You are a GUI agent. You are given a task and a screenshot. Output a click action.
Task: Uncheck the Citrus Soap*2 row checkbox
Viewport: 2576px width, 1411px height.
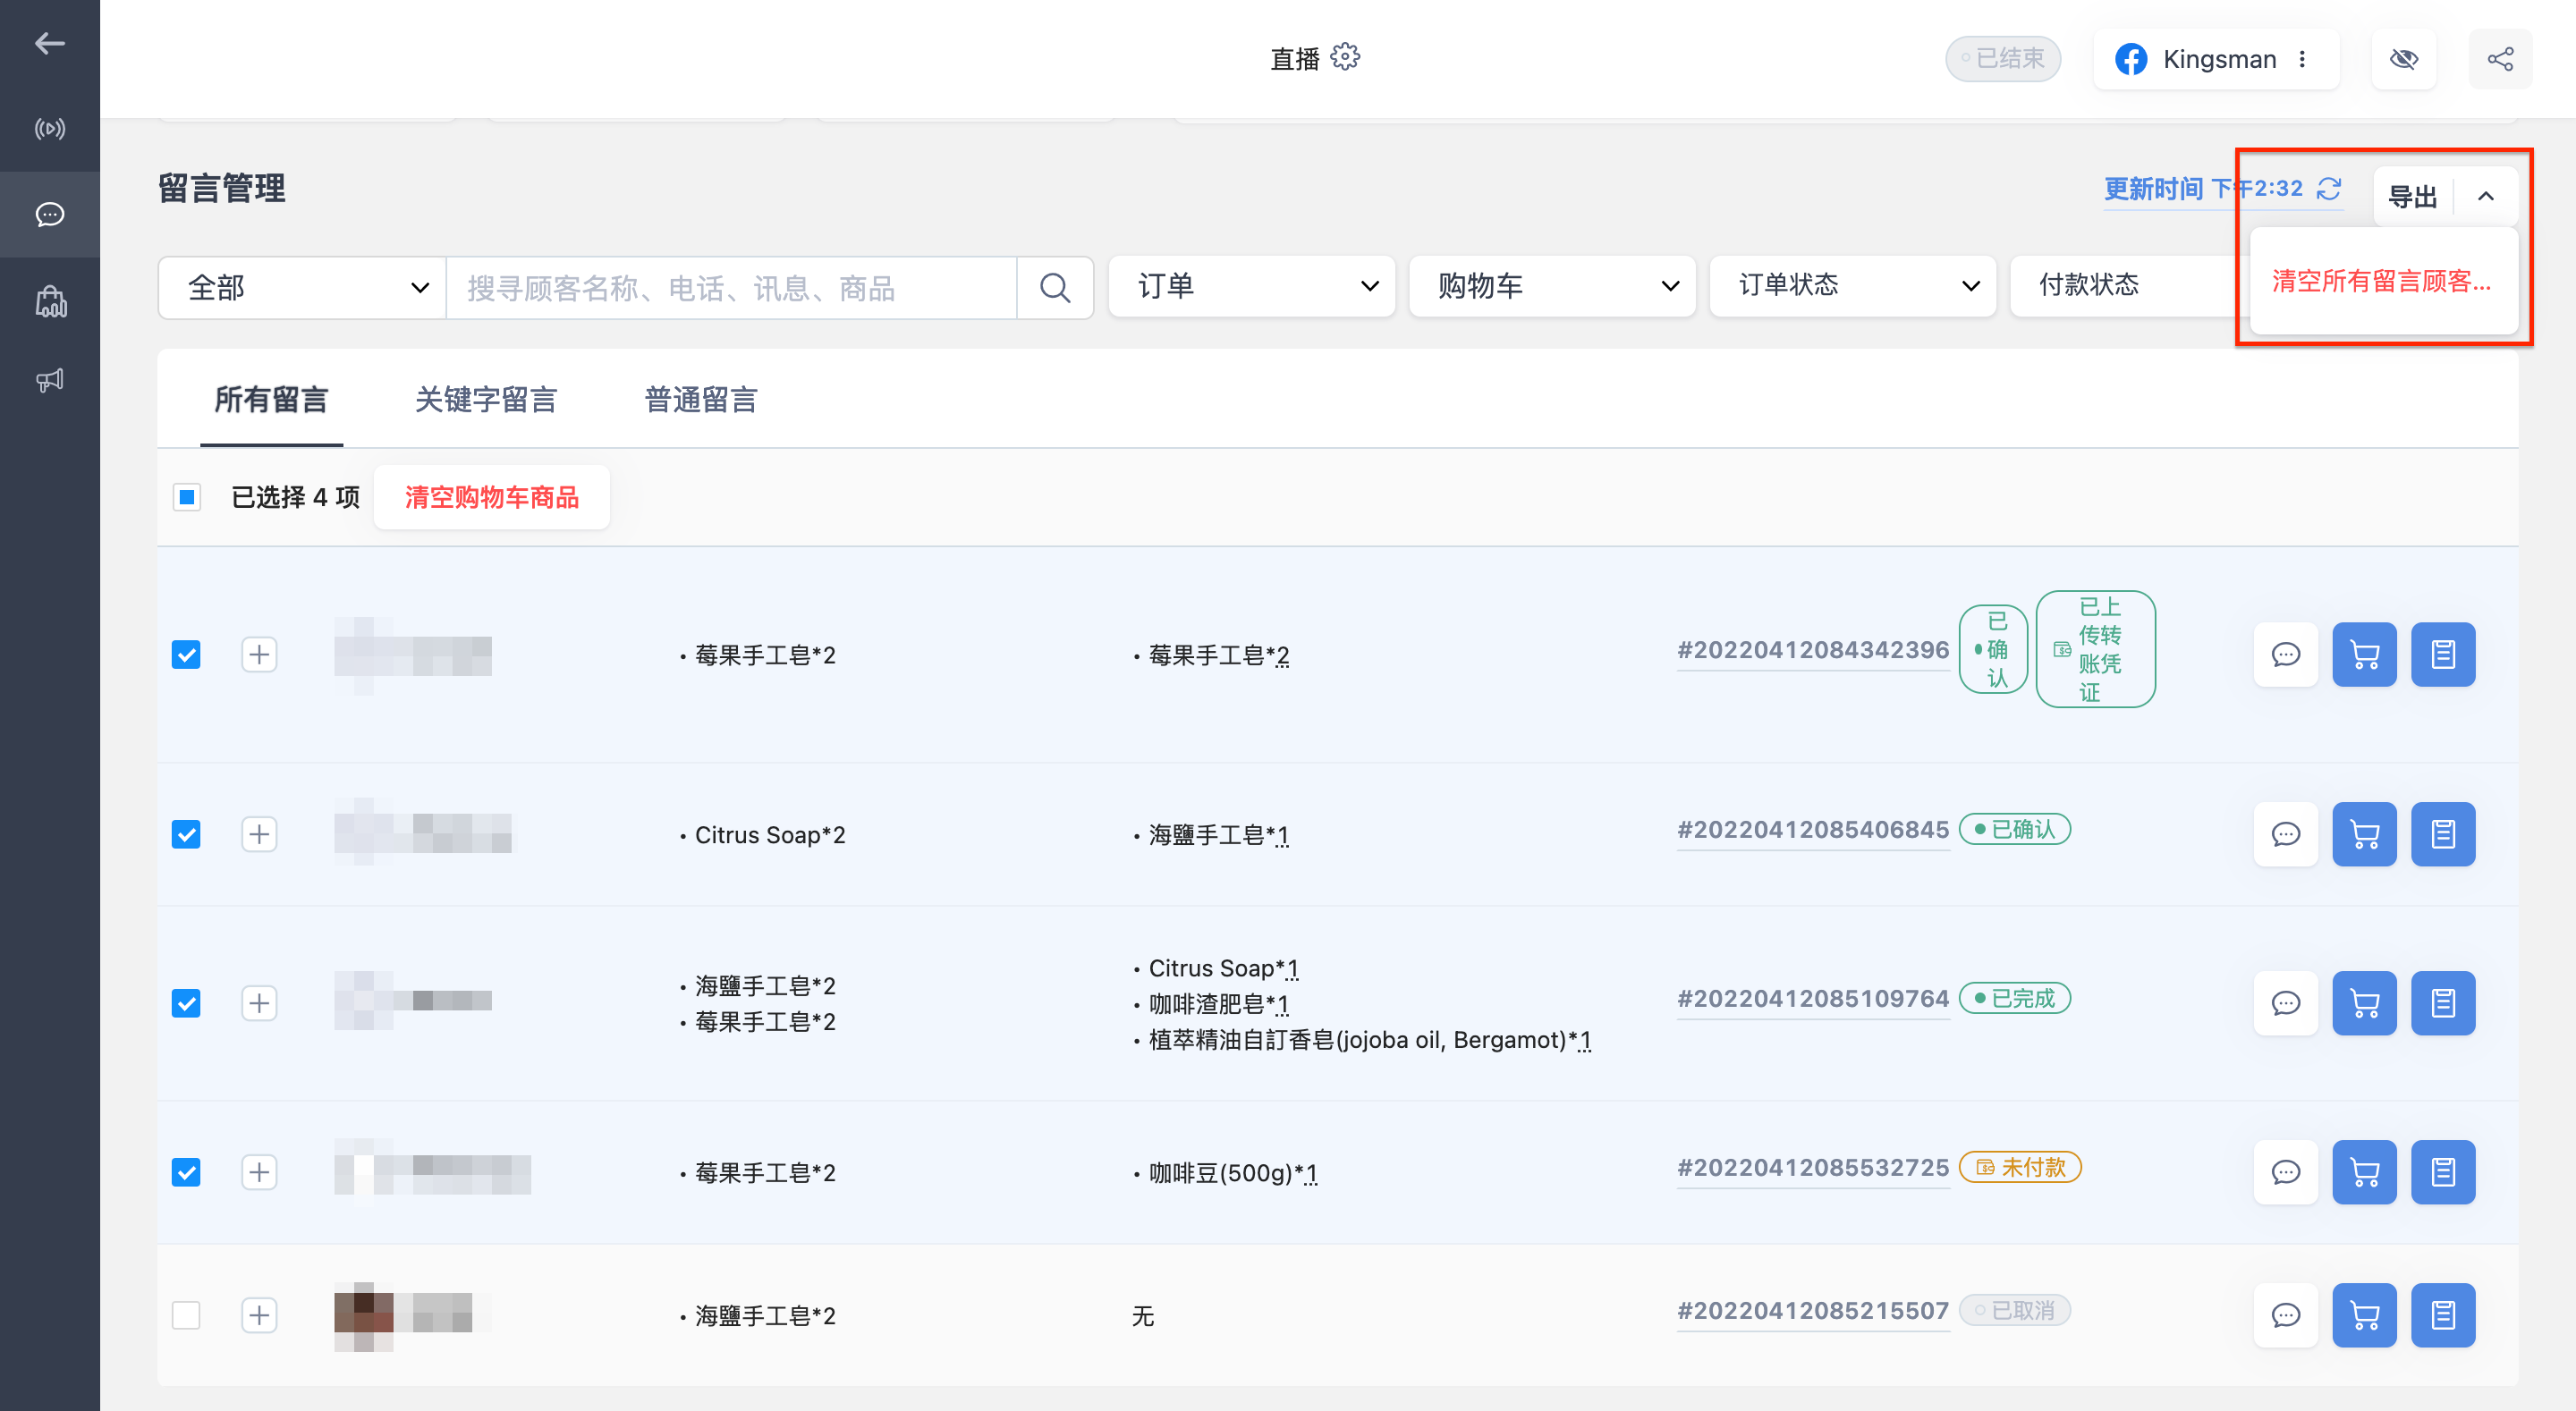click(x=186, y=834)
